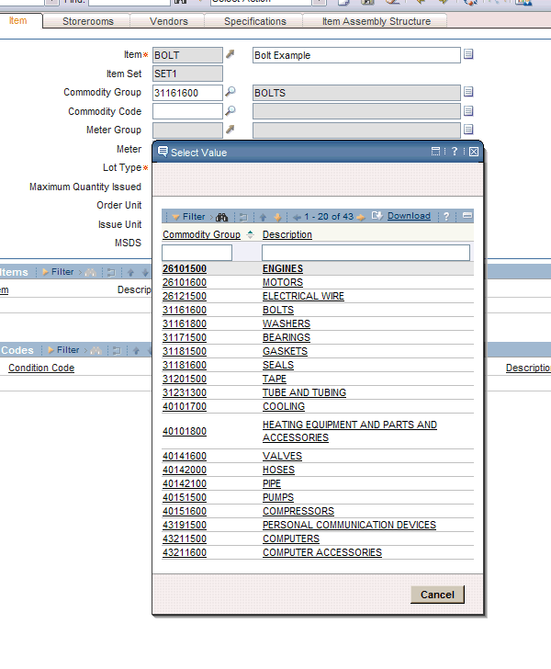
Task: Select TUBE AND TUBING
Action: click(304, 392)
